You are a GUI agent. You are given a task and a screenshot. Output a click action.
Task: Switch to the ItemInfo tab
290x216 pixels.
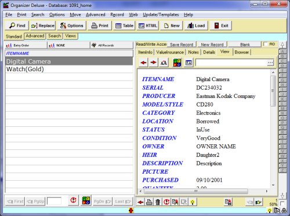click(x=145, y=52)
